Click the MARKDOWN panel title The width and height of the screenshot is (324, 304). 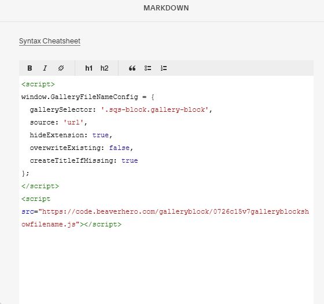pos(166,8)
